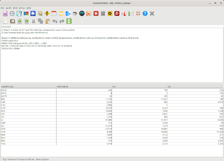Click the grey X close icon in toolbar
The image size is (224, 161).
152,13
